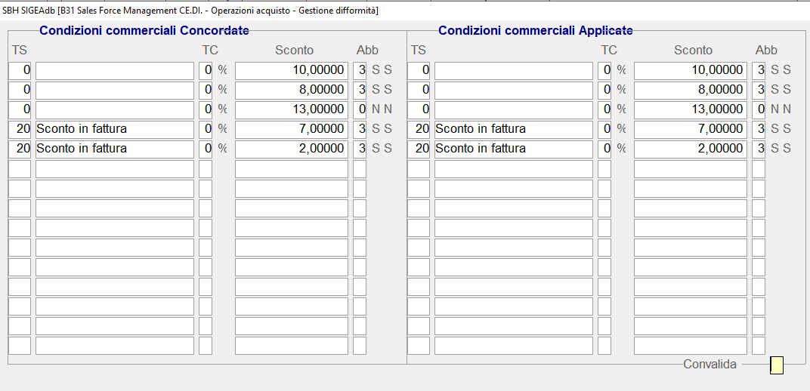Select the 10,00000 Sconto field under Applicate
This screenshot has height=391, width=810.
tap(691, 70)
